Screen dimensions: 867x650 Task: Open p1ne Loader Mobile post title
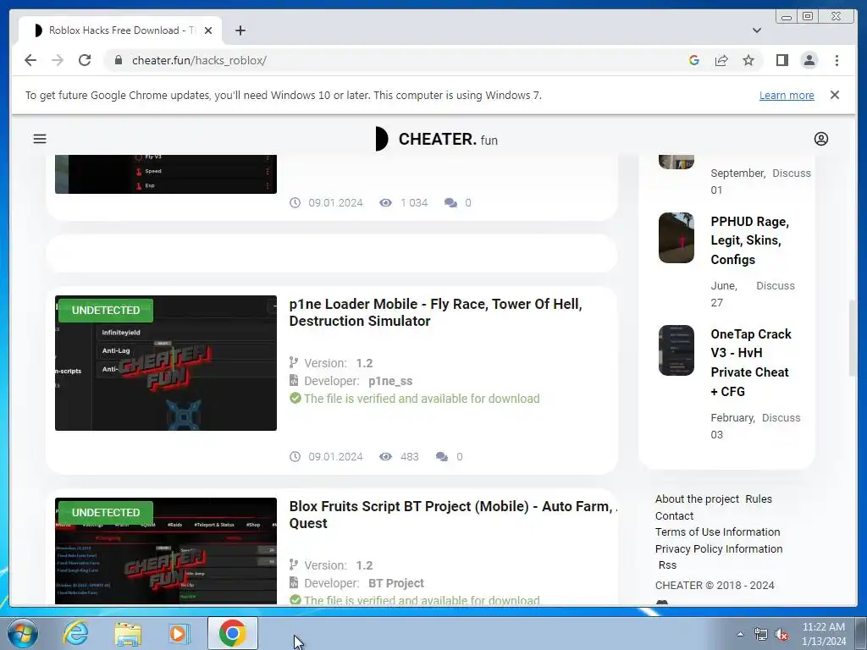(436, 312)
